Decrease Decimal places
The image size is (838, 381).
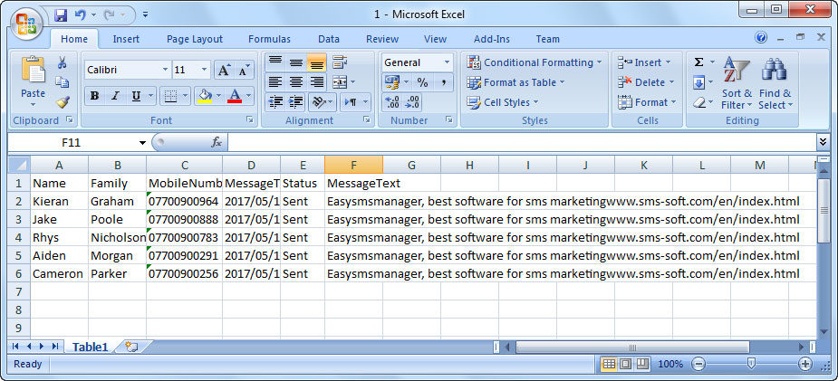tap(412, 102)
